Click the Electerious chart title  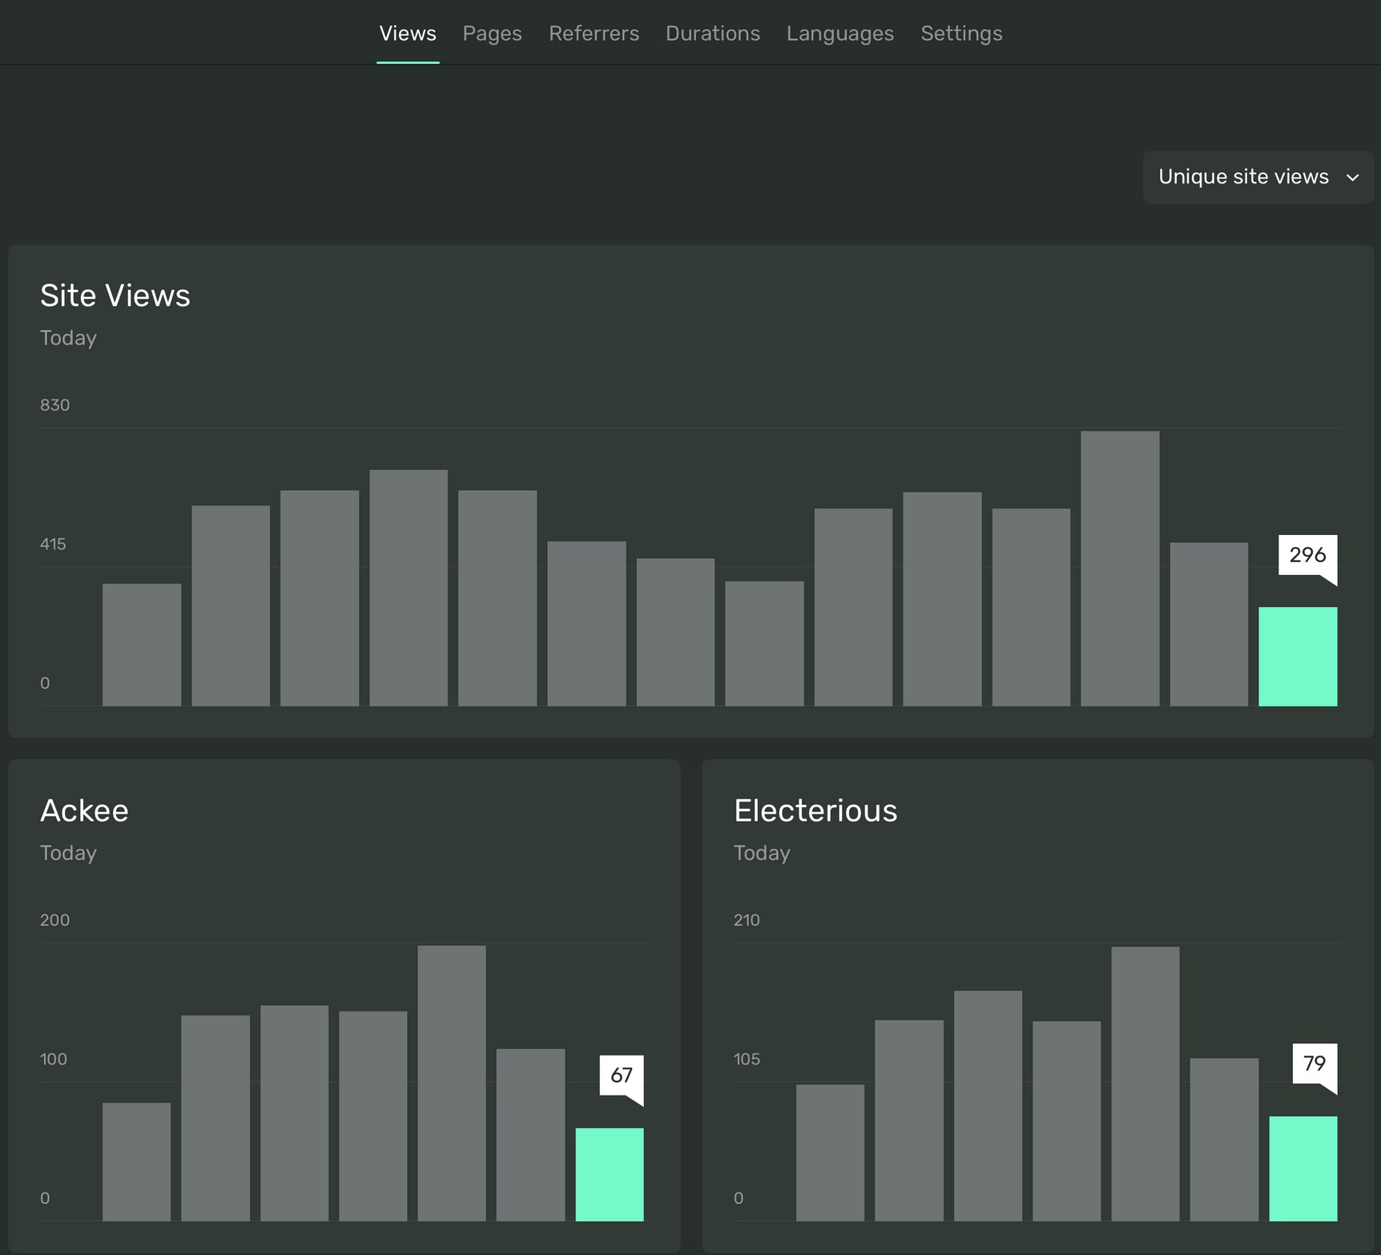(815, 811)
